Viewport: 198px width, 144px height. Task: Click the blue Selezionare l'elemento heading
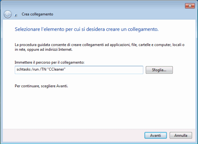[x=86, y=29]
